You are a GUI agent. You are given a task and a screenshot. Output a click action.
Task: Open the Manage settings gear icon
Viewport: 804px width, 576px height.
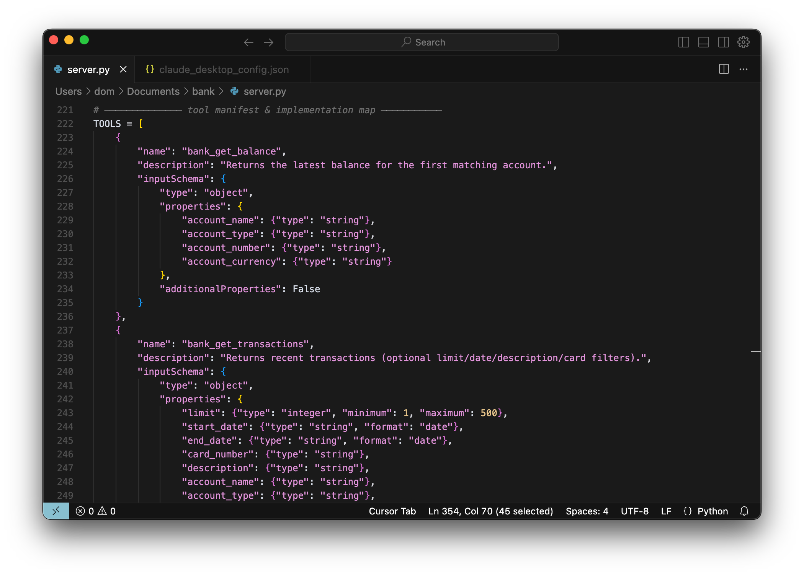pos(743,42)
